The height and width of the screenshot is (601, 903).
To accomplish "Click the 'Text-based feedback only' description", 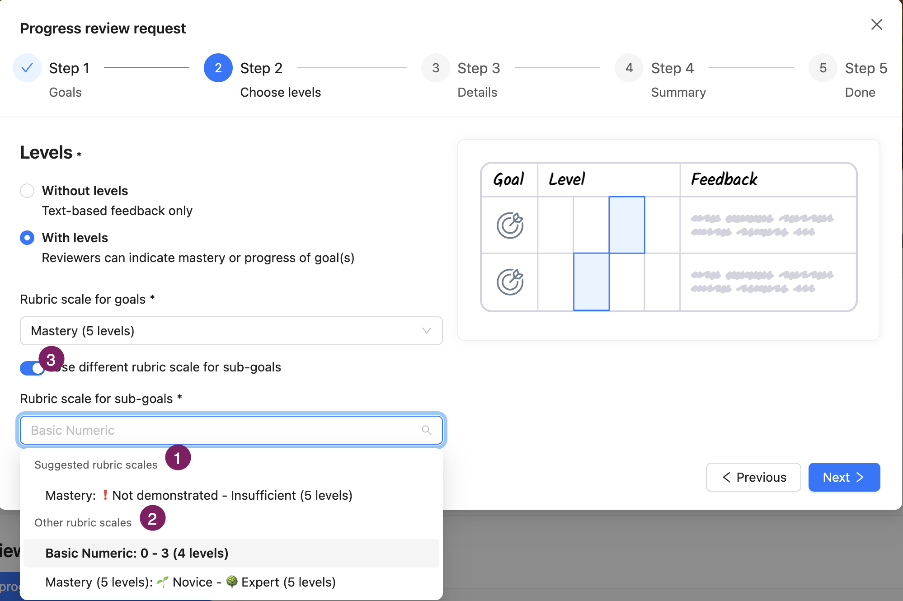I will point(117,211).
